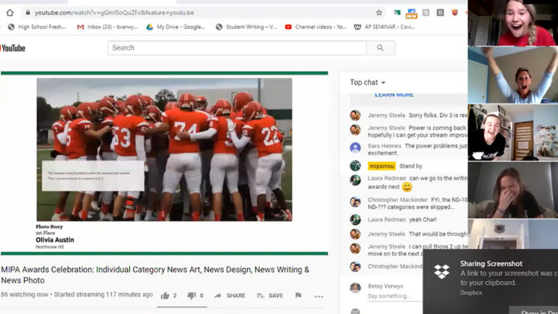558x314 pixels.
Task: Click the '86 watching now' text
Action: (x=25, y=295)
